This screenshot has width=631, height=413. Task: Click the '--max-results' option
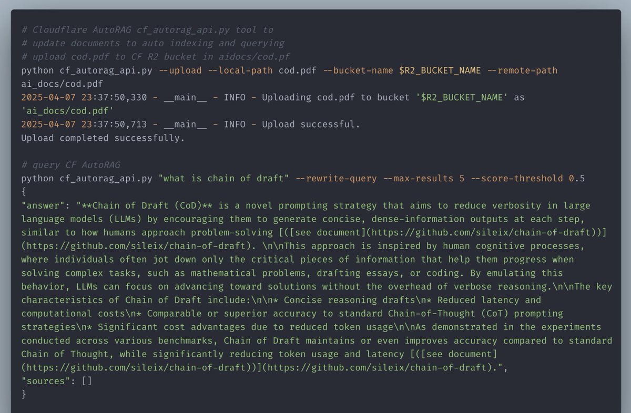click(418, 179)
